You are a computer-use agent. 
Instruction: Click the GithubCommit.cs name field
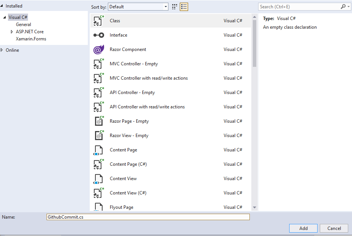coord(148,217)
